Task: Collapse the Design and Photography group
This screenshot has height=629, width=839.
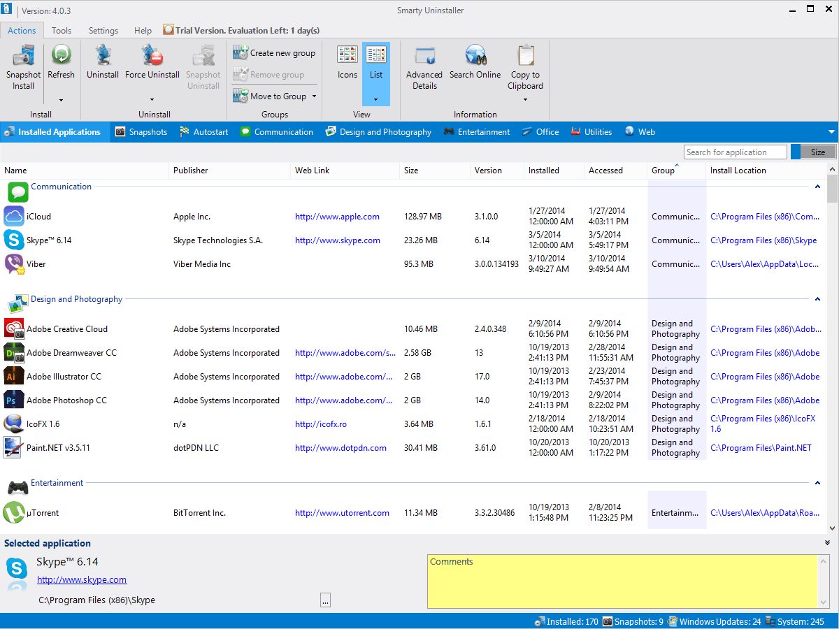Action: click(x=817, y=299)
